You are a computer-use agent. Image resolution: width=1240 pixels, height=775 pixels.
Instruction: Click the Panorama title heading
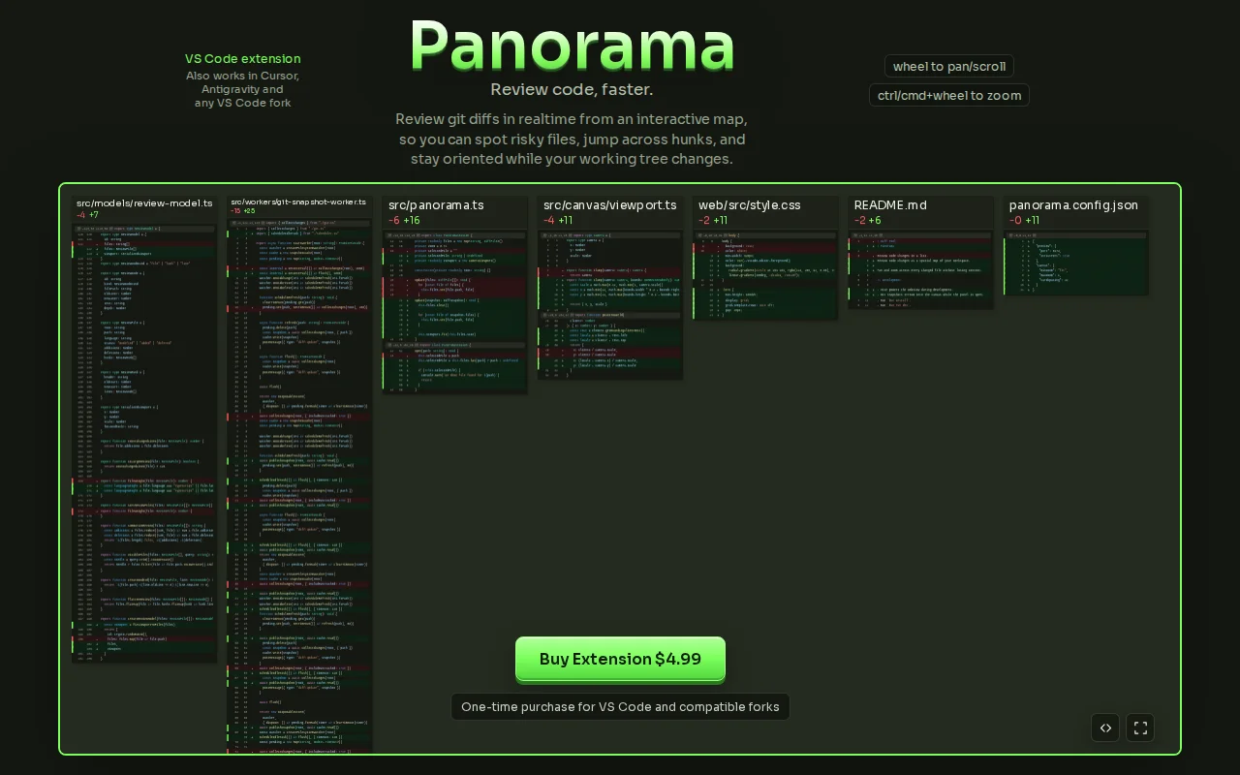point(572,45)
